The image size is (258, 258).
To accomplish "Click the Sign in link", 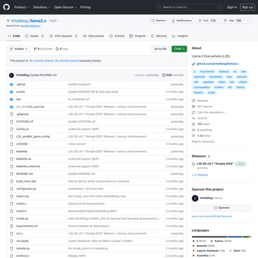I will click(232, 7).
